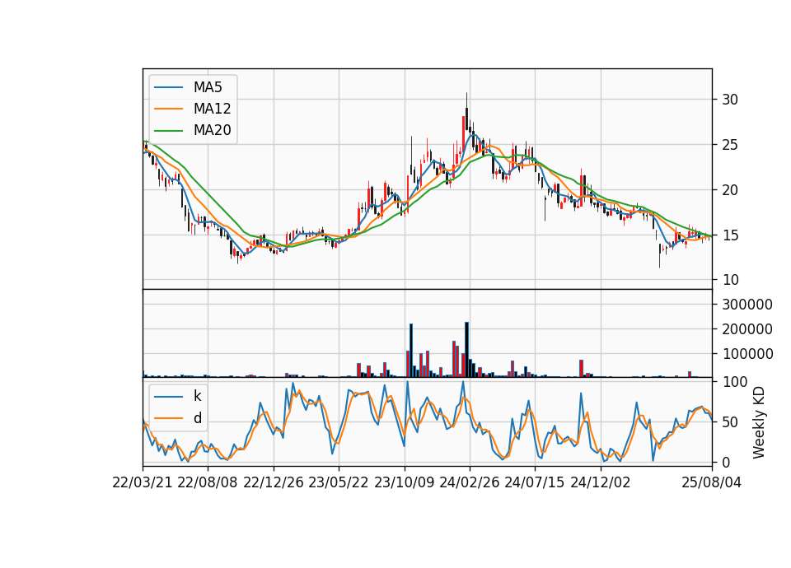
Task: Click the 22/03/21 date tick label
Action: click(143, 483)
